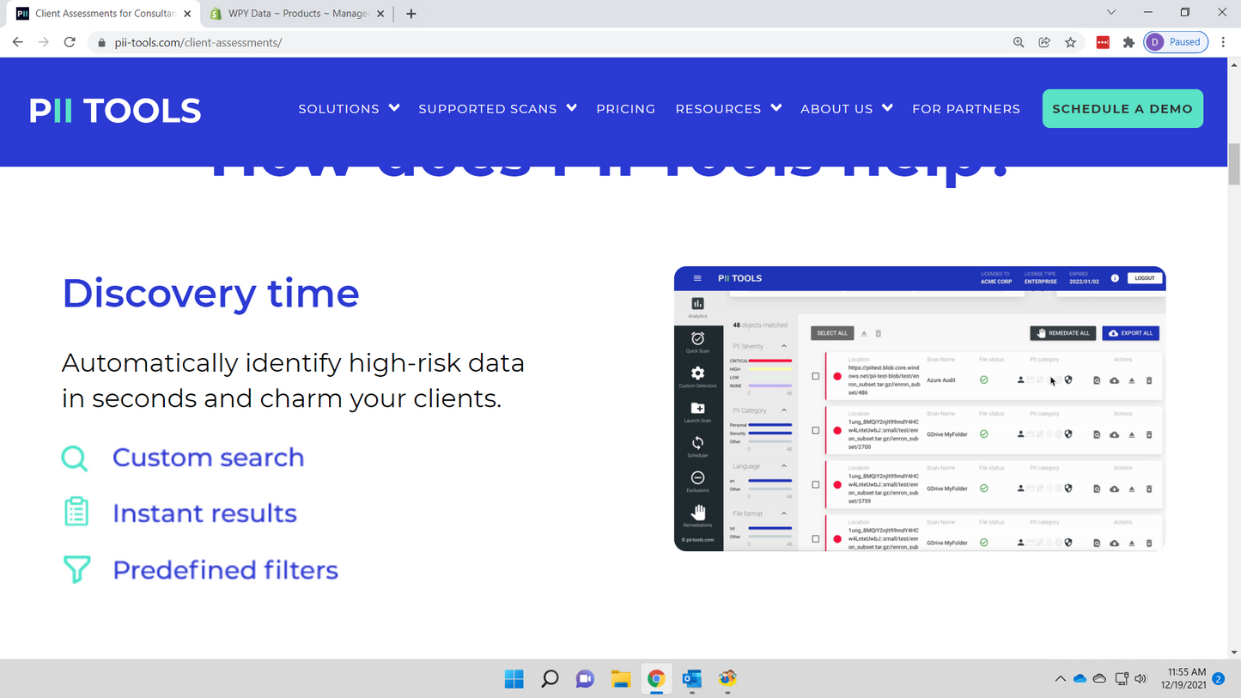Click Schedule a Demo button
This screenshot has height=698, width=1241.
coord(1122,109)
